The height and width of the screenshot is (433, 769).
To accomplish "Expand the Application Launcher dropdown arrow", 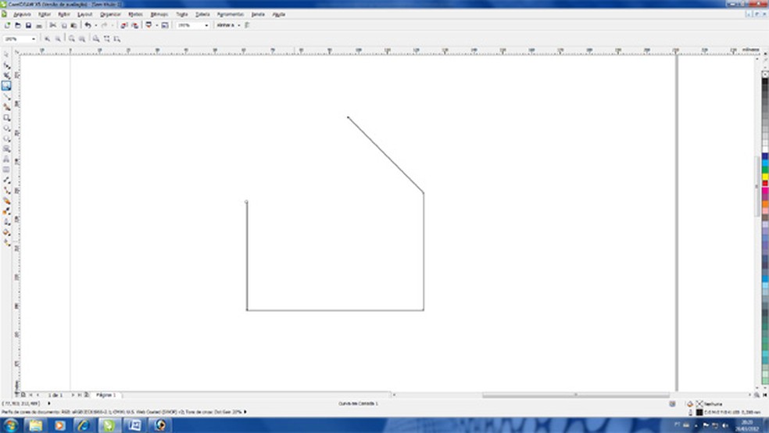I will (x=156, y=25).
